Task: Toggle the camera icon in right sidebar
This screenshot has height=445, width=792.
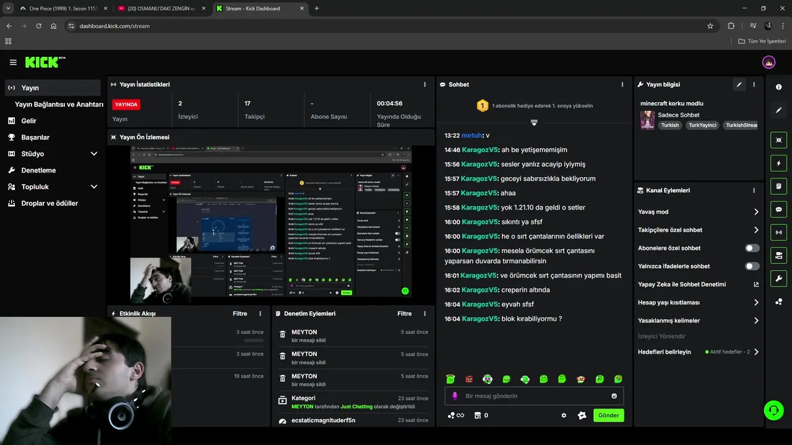Action: click(x=779, y=255)
